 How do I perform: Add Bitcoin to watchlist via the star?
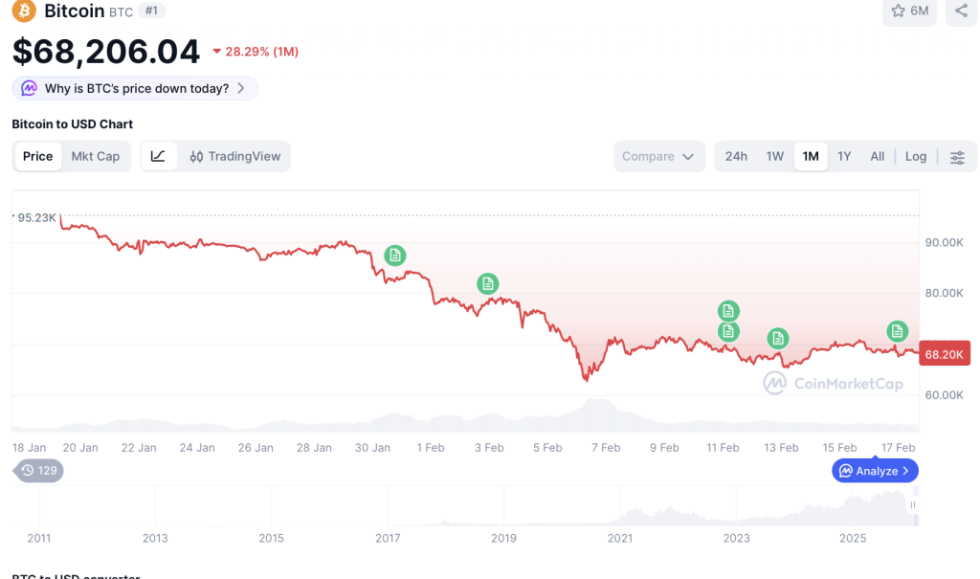pos(898,11)
